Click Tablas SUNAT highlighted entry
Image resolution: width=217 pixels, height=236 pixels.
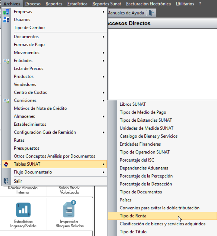(54, 164)
